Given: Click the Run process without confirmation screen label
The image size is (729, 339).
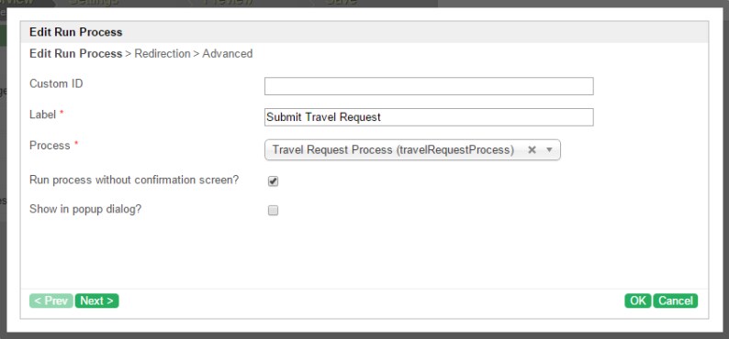Looking at the screenshot, I should [134, 180].
